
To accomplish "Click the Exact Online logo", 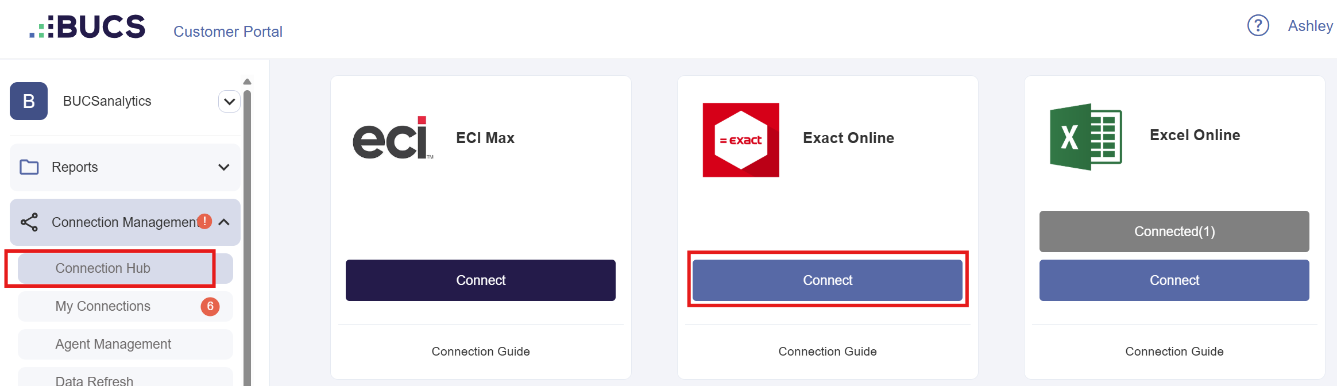I will 741,140.
